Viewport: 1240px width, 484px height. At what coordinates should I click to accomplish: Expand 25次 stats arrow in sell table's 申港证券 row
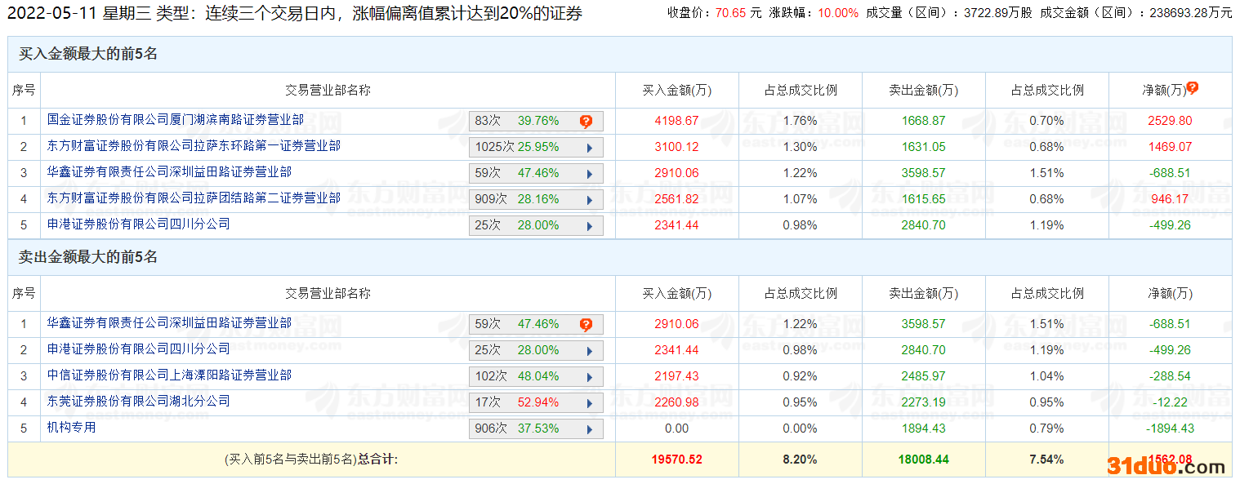tap(590, 351)
